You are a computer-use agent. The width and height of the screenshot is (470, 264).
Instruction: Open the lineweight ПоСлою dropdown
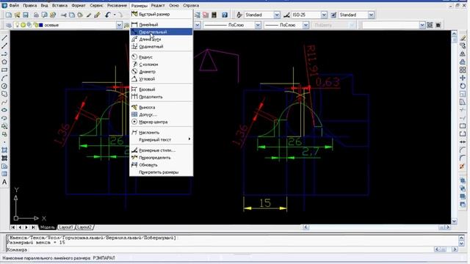[305, 25]
